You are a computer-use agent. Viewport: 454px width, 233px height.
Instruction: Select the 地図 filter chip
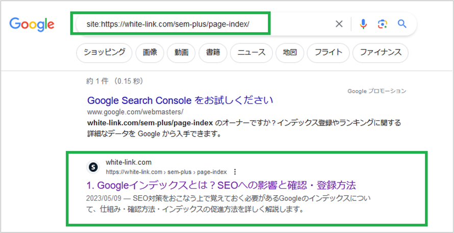point(290,53)
